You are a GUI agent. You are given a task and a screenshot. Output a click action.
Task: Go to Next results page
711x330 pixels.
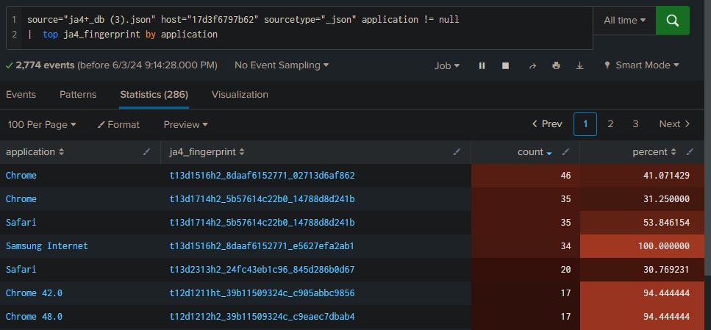tap(674, 124)
